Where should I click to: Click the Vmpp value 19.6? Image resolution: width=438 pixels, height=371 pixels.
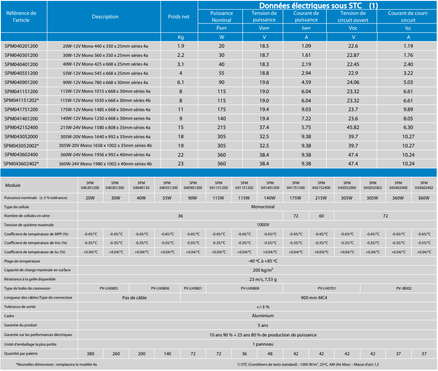(264, 82)
